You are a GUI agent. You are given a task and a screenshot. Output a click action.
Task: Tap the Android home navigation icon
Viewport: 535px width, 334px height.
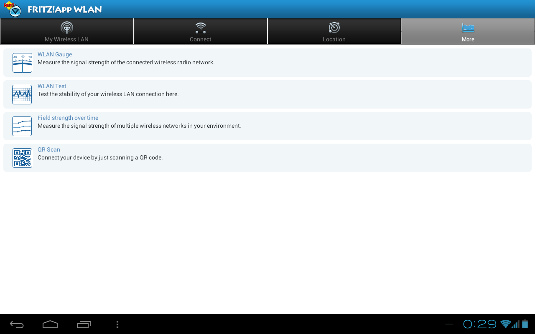coord(50,324)
